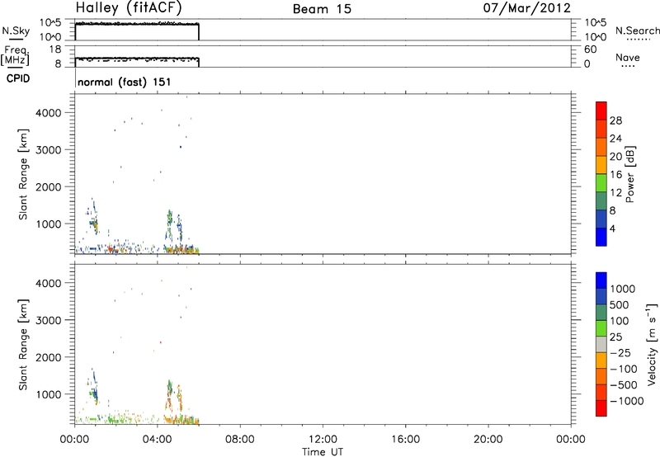The image size is (660, 457).
Task: Click the '-1000' label on the Velocity colorbar
Action: point(627,401)
